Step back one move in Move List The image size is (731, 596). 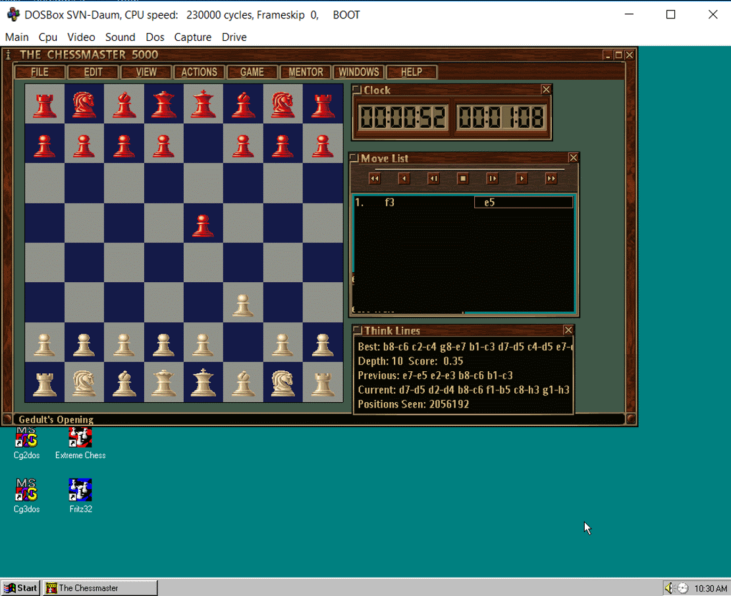tap(433, 178)
